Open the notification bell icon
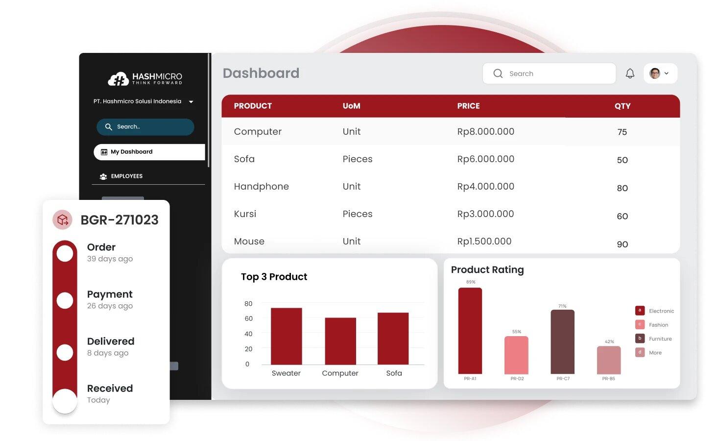This screenshot has width=720, height=441. click(x=630, y=73)
